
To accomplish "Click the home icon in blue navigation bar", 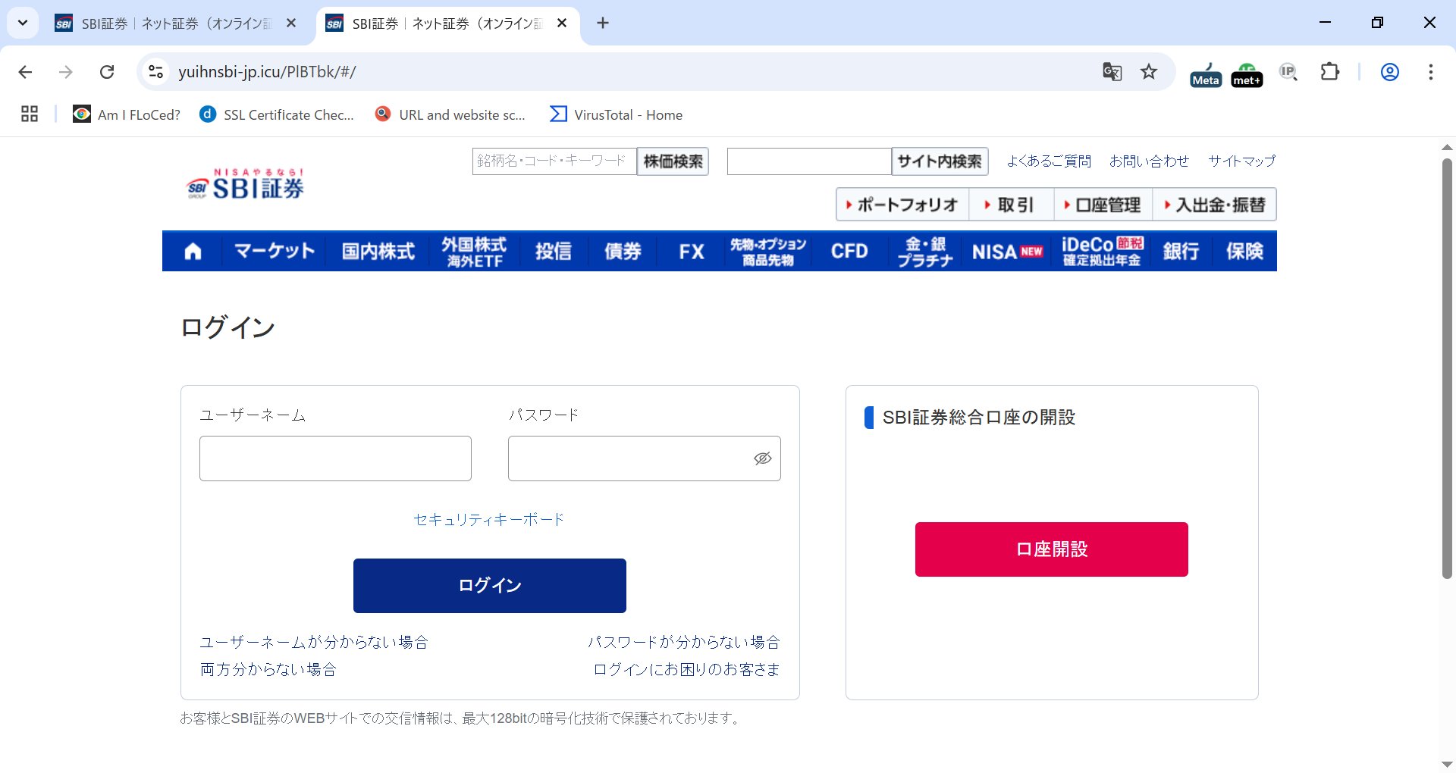I will (x=193, y=252).
